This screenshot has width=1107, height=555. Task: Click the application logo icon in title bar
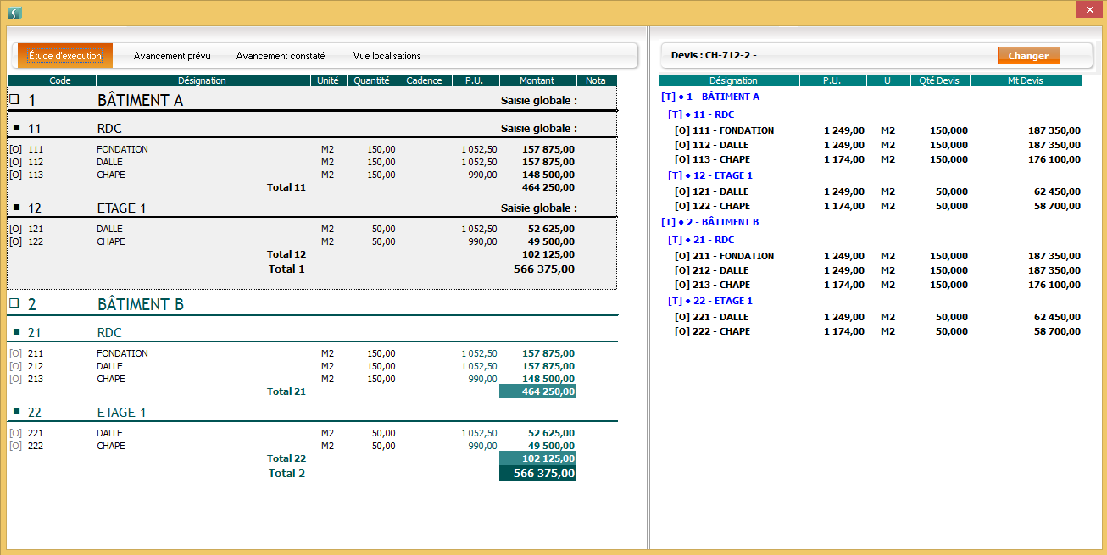click(14, 13)
